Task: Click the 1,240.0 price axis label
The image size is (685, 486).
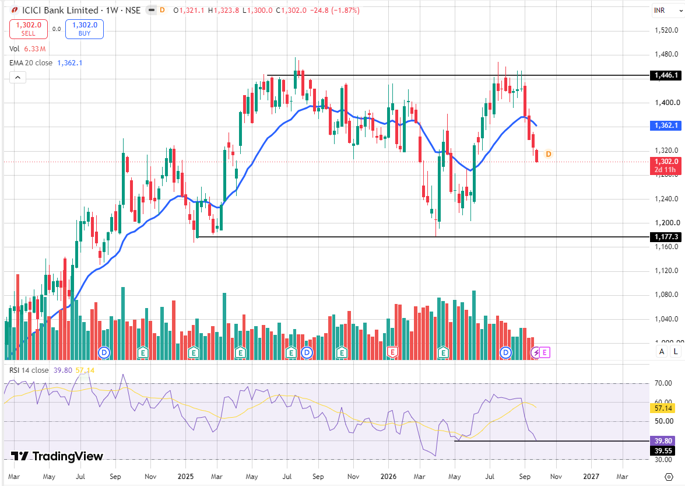Action: (667, 199)
